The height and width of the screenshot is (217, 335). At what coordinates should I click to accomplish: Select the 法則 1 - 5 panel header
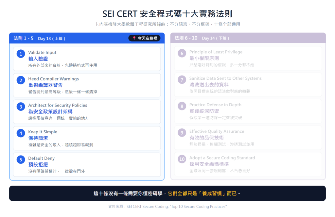87,38
